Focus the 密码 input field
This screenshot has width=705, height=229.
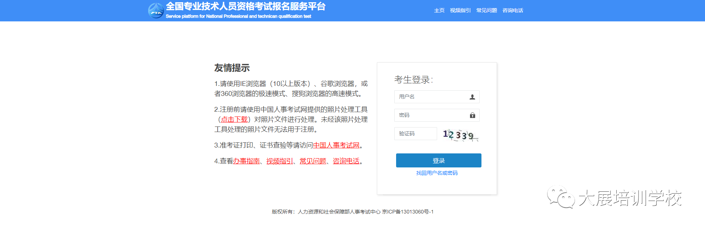click(430, 115)
